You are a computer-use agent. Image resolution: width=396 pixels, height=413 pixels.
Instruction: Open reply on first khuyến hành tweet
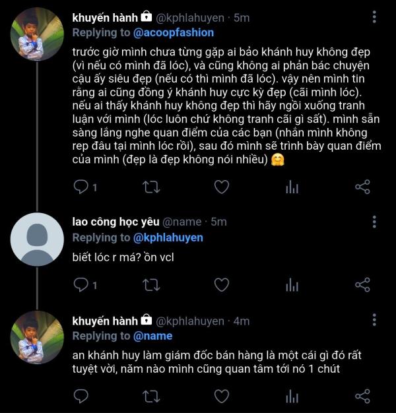pos(81,187)
